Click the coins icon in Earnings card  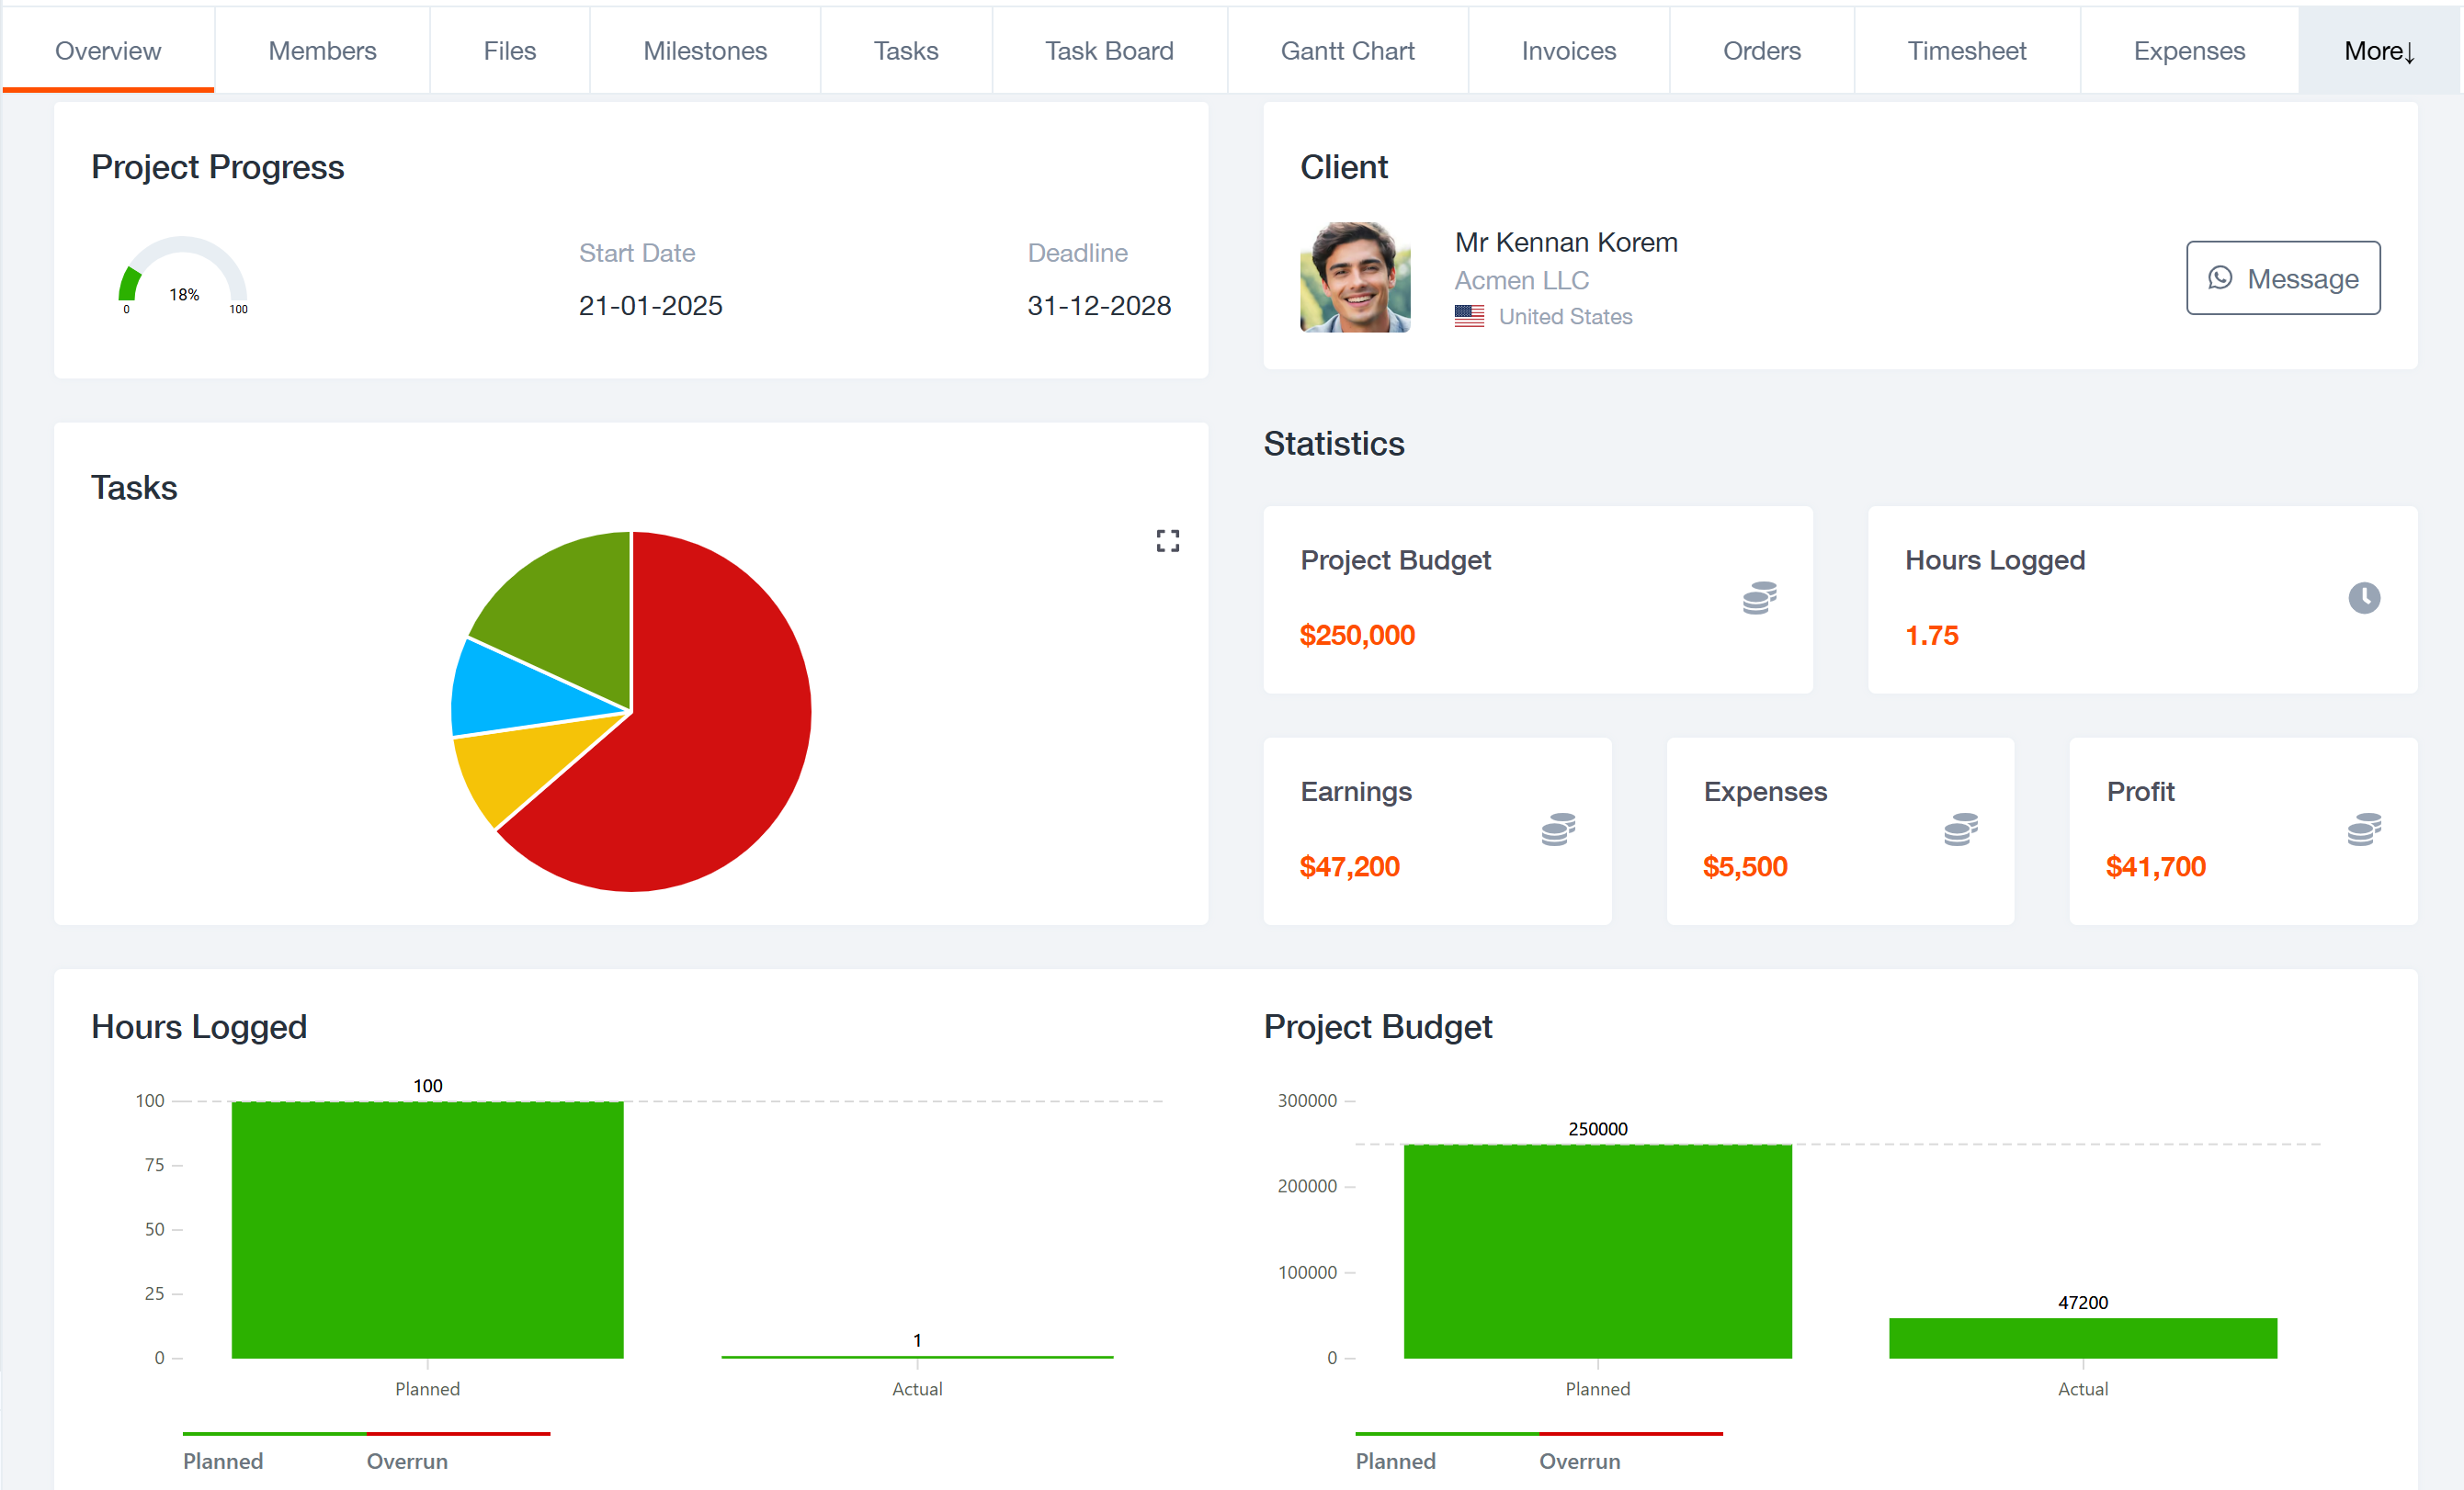(x=1558, y=829)
